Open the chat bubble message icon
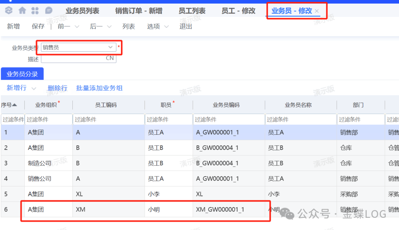This screenshot has height=230, width=399. click(48, 11)
